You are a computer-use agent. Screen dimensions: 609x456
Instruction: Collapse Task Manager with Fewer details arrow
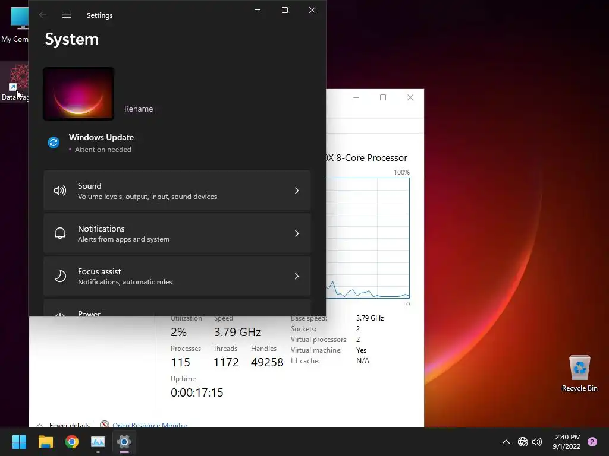point(40,425)
